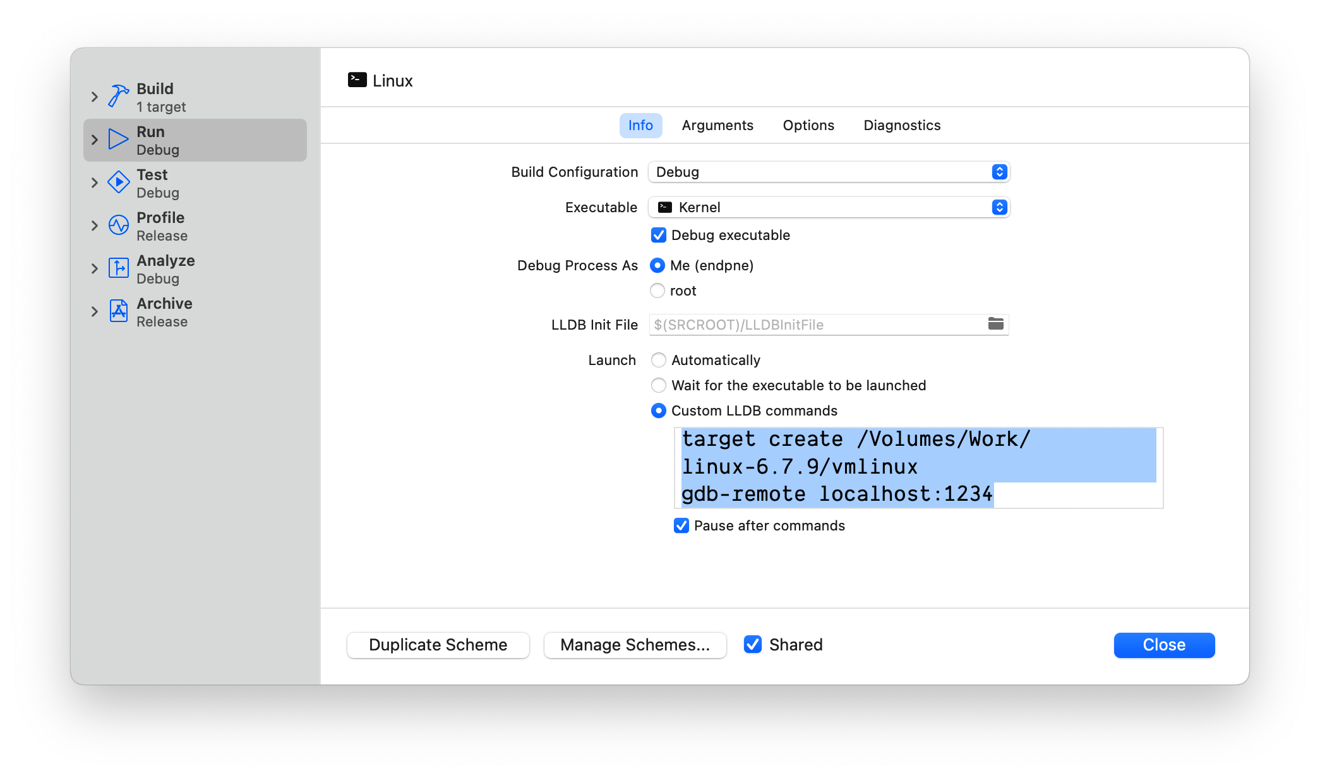Open Manage Schemes dialog

pyautogui.click(x=635, y=645)
